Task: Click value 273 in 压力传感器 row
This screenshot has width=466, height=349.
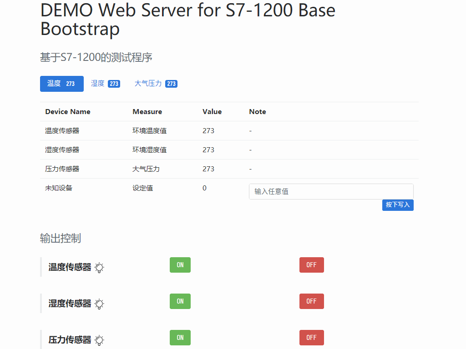Action: 208,169
